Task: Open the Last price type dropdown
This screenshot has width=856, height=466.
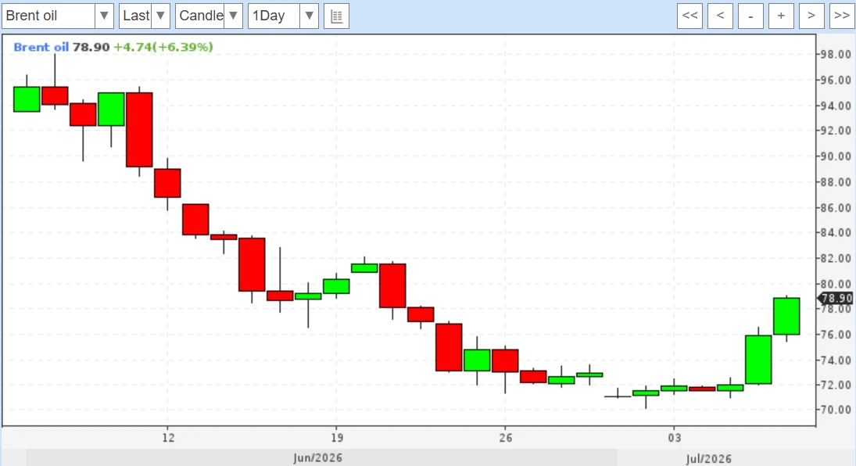Action: click(x=144, y=16)
